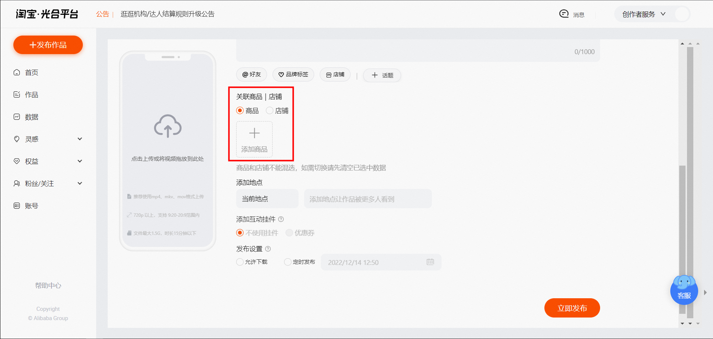Click the 添加商品 plus box
The width and height of the screenshot is (713, 339).
pyautogui.click(x=254, y=139)
